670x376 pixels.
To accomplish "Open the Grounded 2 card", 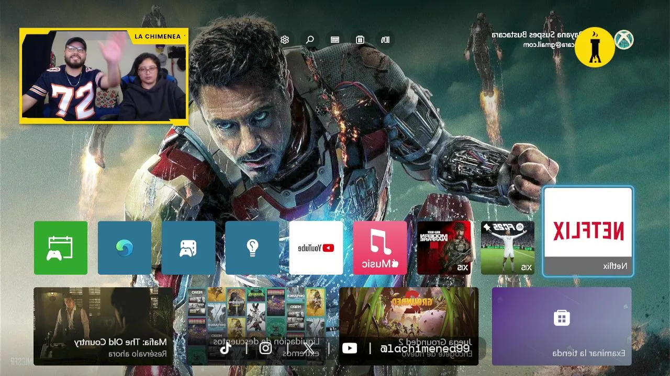I will pyautogui.click(x=409, y=326).
